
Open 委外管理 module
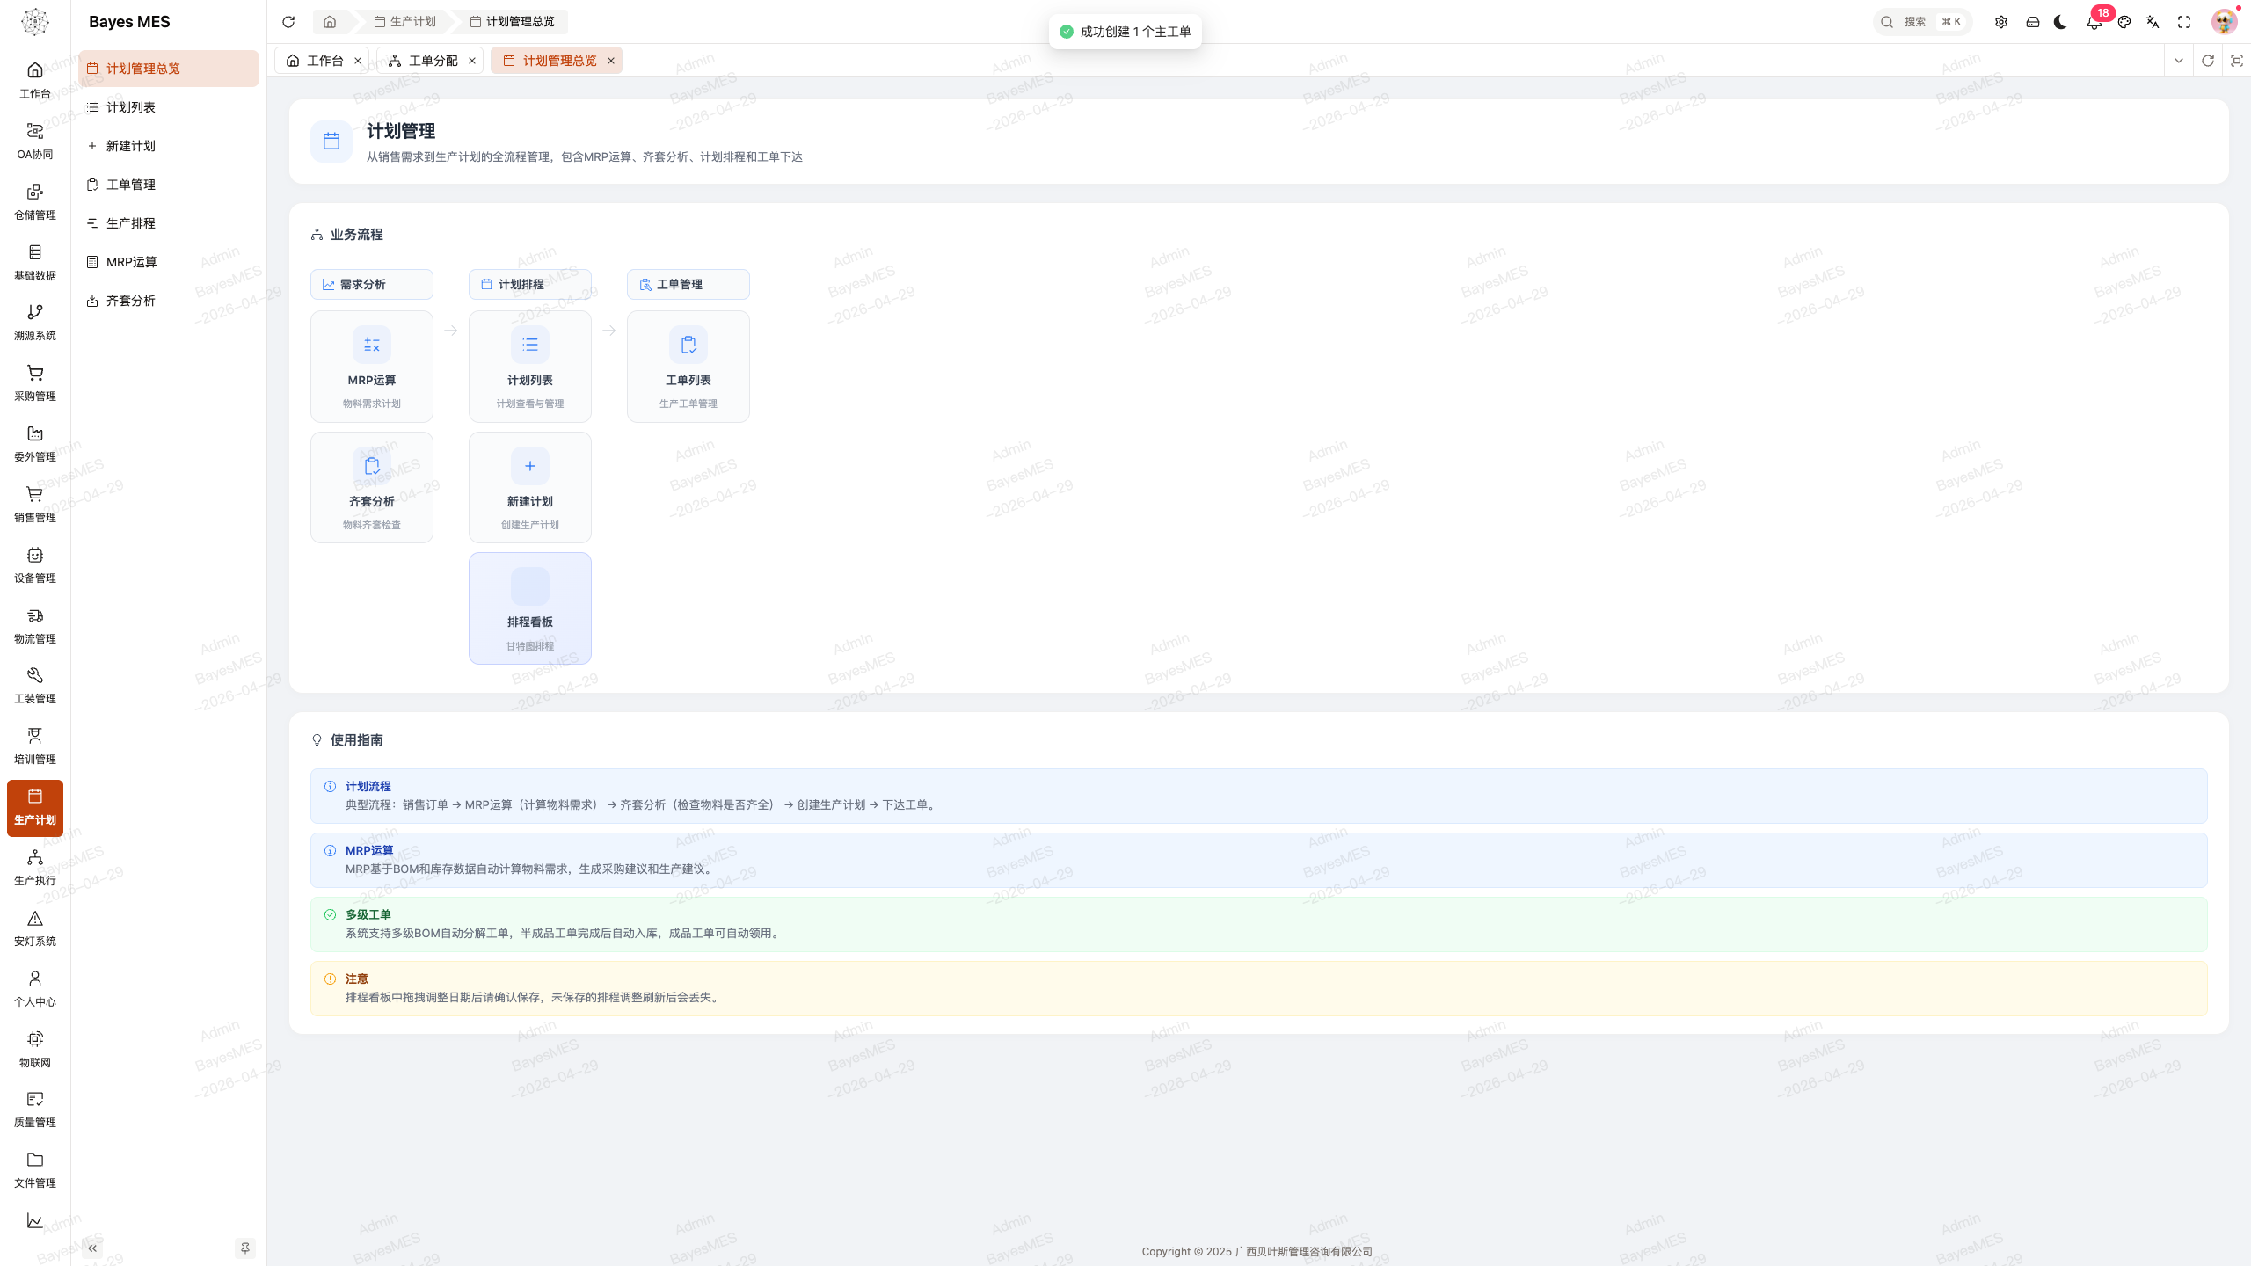click(35, 443)
